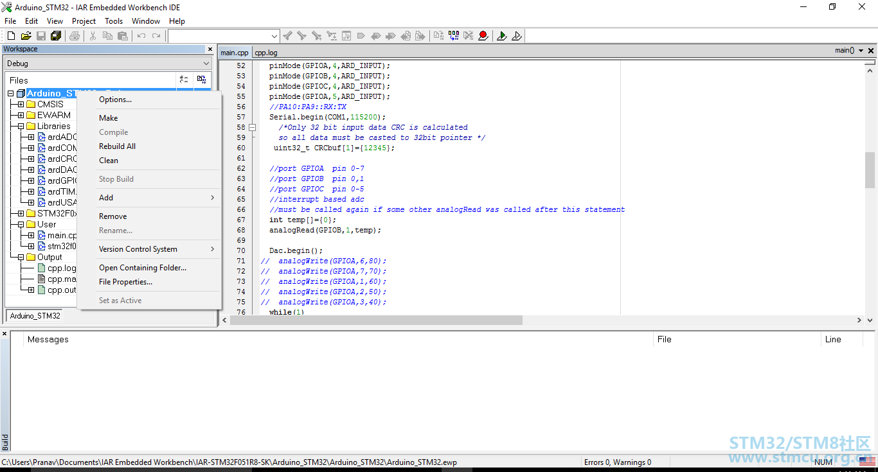
Task: Expand the EWARM folder node
Action: pos(21,115)
